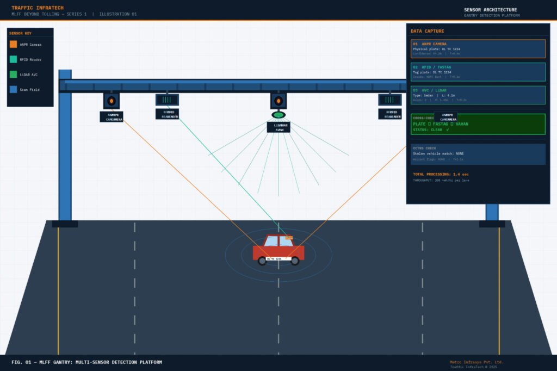Click the red car on the road
Image resolution: width=557 pixels, height=371 pixels.
(x=278, y=250)
